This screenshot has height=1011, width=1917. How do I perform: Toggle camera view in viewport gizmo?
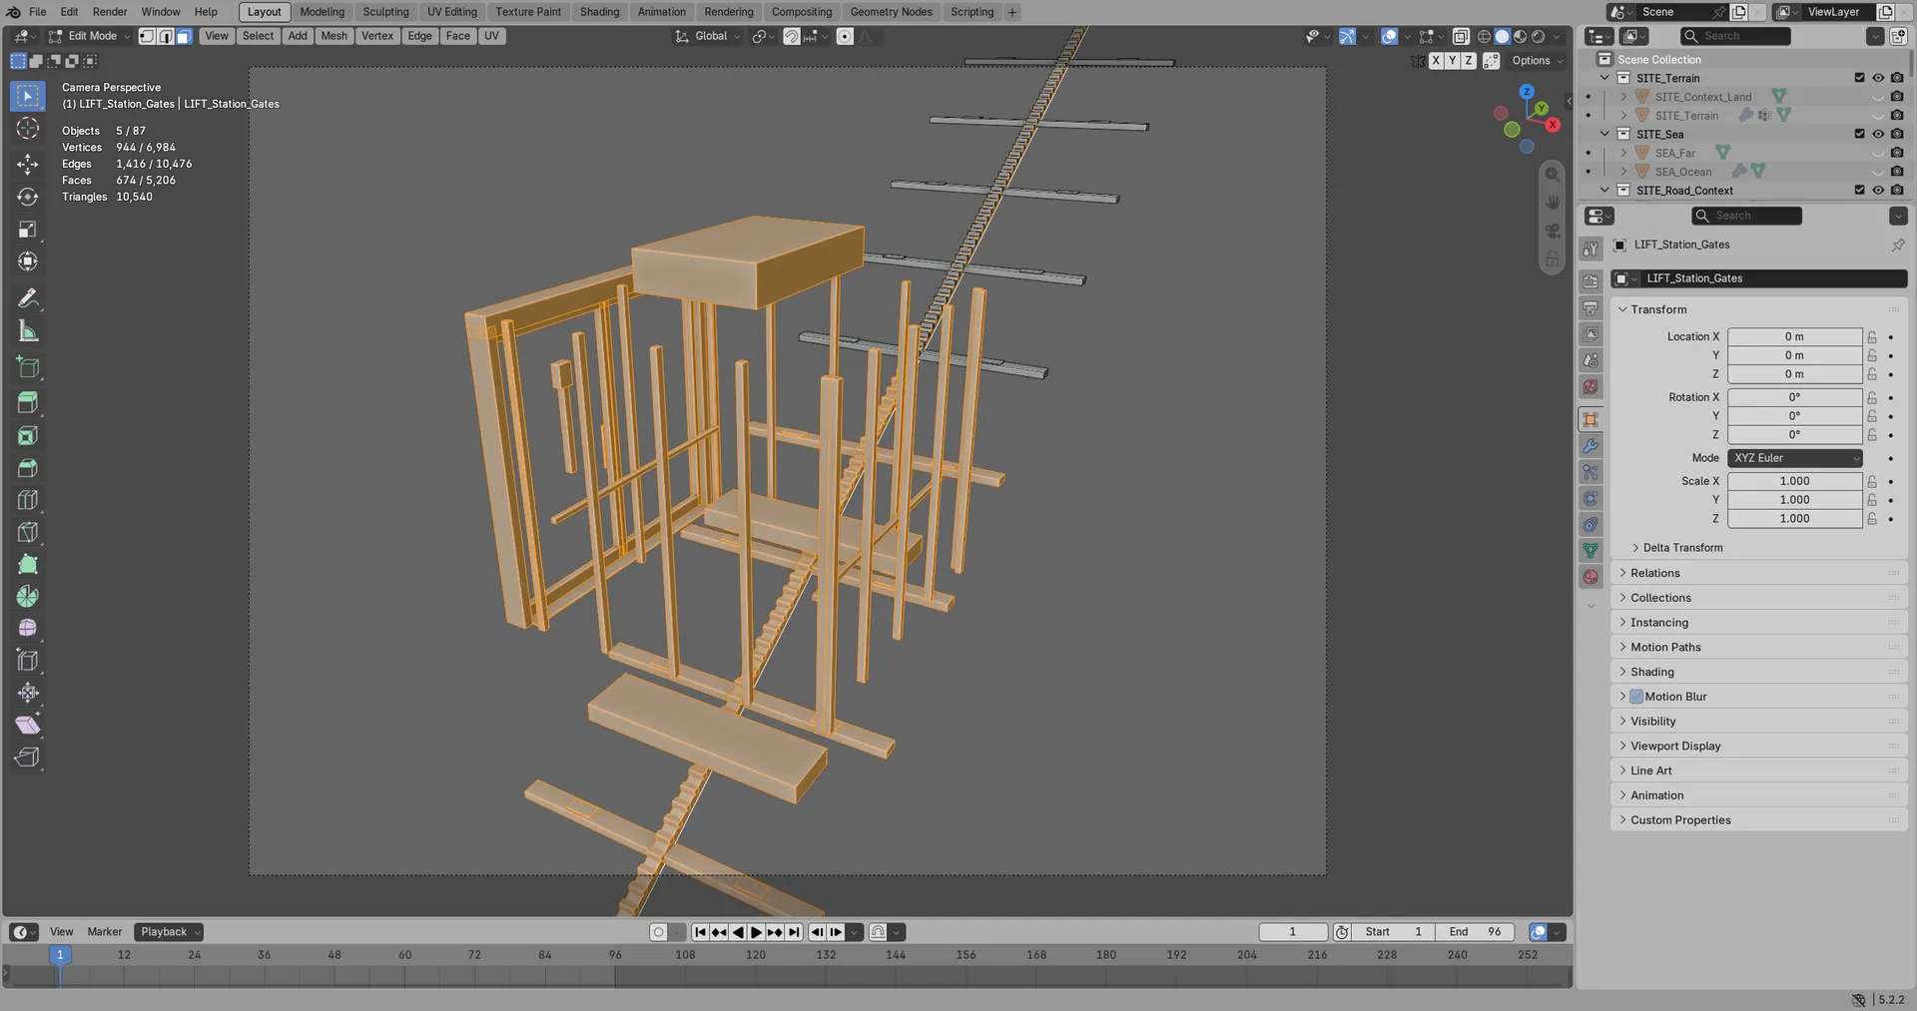point(1553,231)
